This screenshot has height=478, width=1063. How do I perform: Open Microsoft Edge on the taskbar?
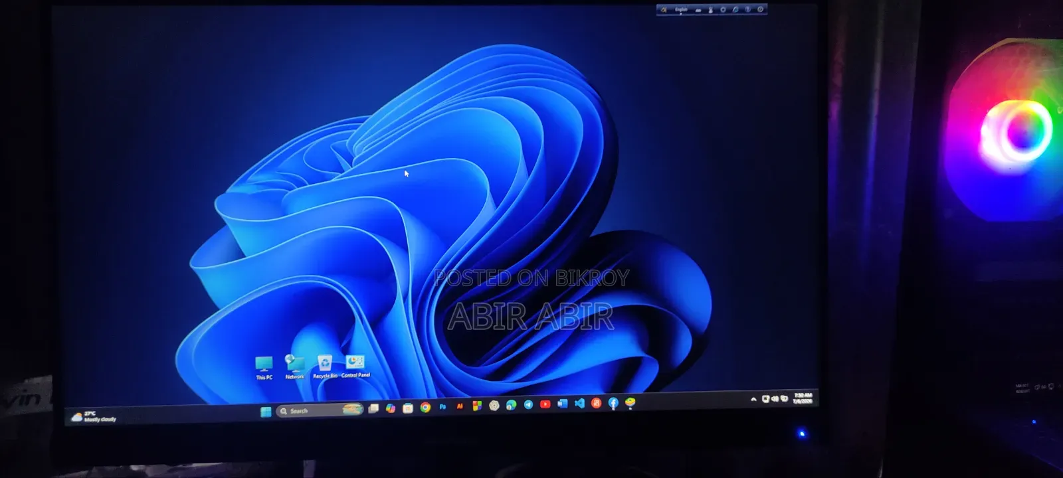coord(511,405)
